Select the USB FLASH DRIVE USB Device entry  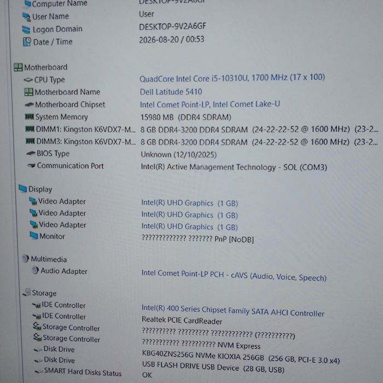[213, 367]
